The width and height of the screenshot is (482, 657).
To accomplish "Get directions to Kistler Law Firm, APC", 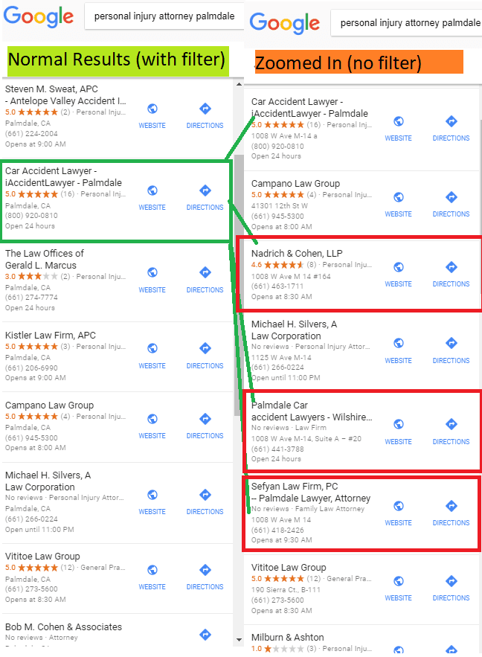I will click(205, 356).
